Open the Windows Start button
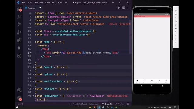194x109 pixels. (x=17, y=107)
